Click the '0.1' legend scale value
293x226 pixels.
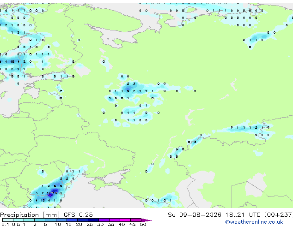[x=5, y=224]
